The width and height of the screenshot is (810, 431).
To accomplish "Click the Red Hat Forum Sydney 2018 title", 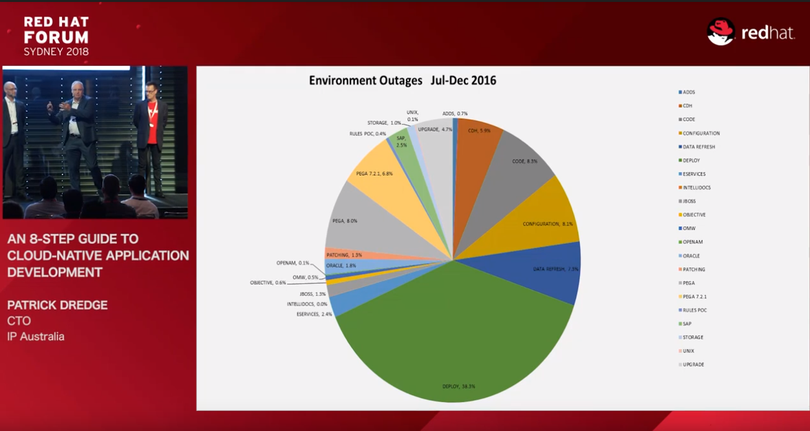I will pyautogui.click(x=56, y=36).
